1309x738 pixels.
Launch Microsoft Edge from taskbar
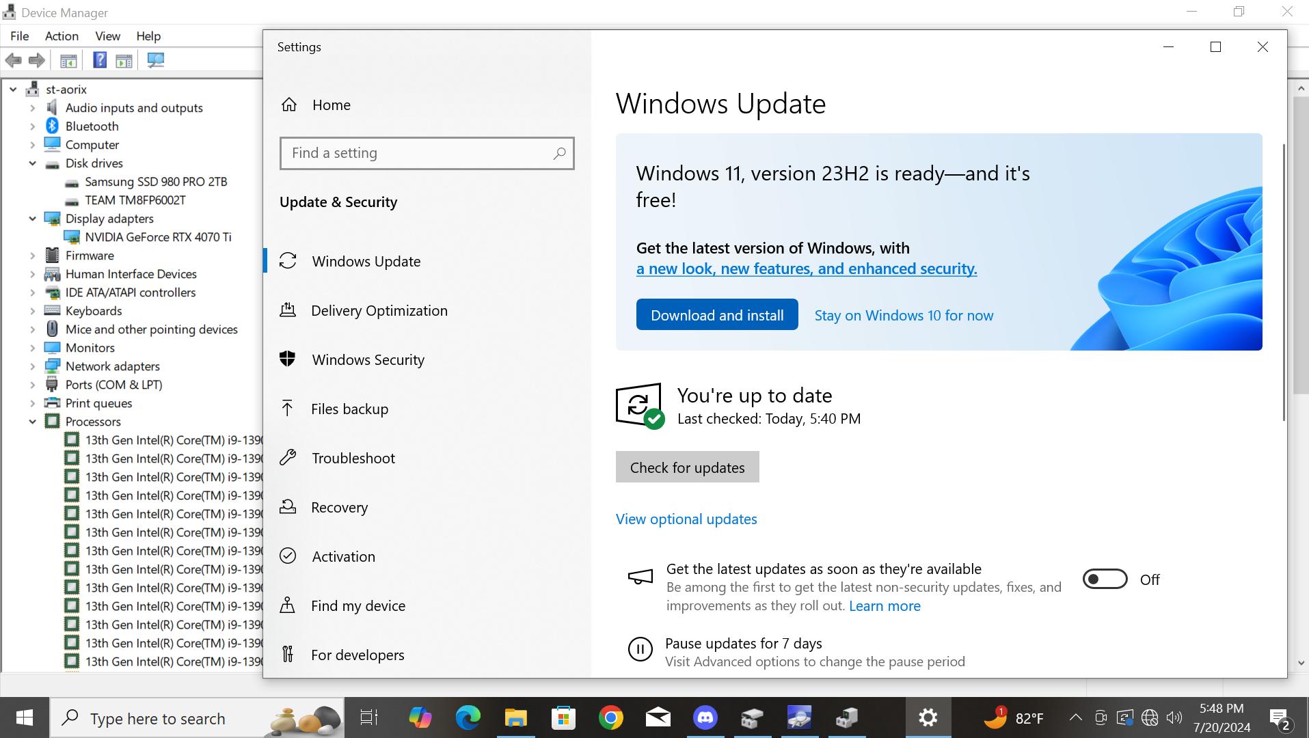tap(468, 718)
